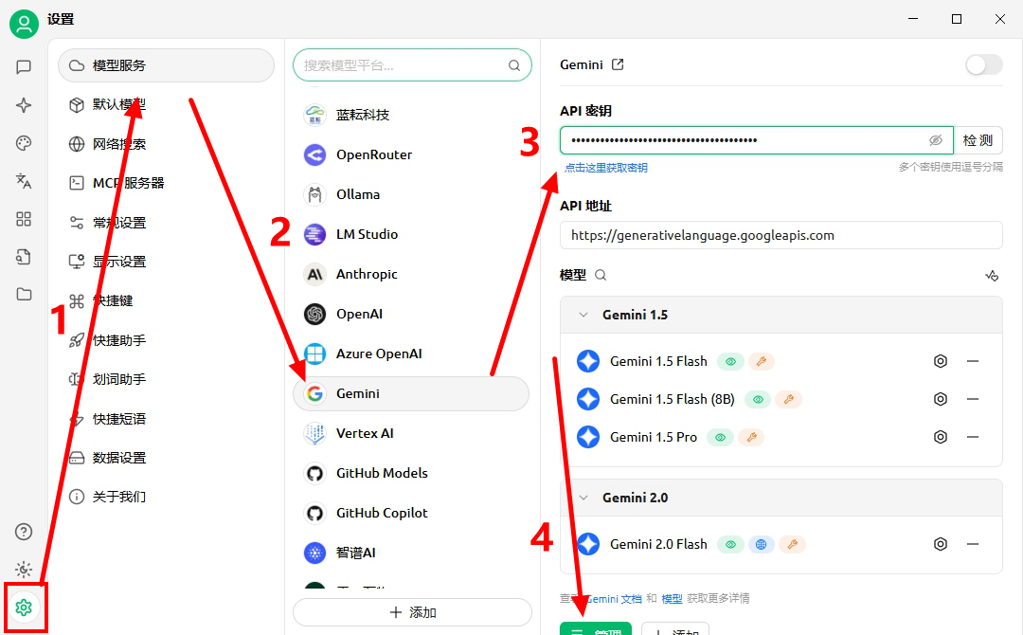Select Azure OpenAI provider

[x=411, y=354]
